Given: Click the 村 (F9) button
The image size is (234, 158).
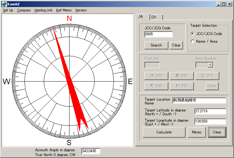Looking at the screenshot, I should pos(182,86).
